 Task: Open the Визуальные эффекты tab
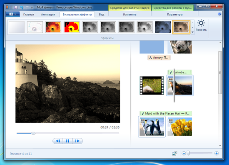(77, 15)
